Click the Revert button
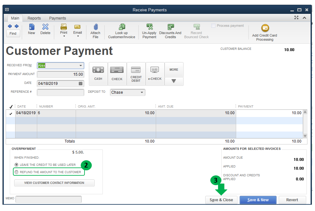The height and width of the screenshot is (211, 315). pyautogui.click(x=292, y=200)
